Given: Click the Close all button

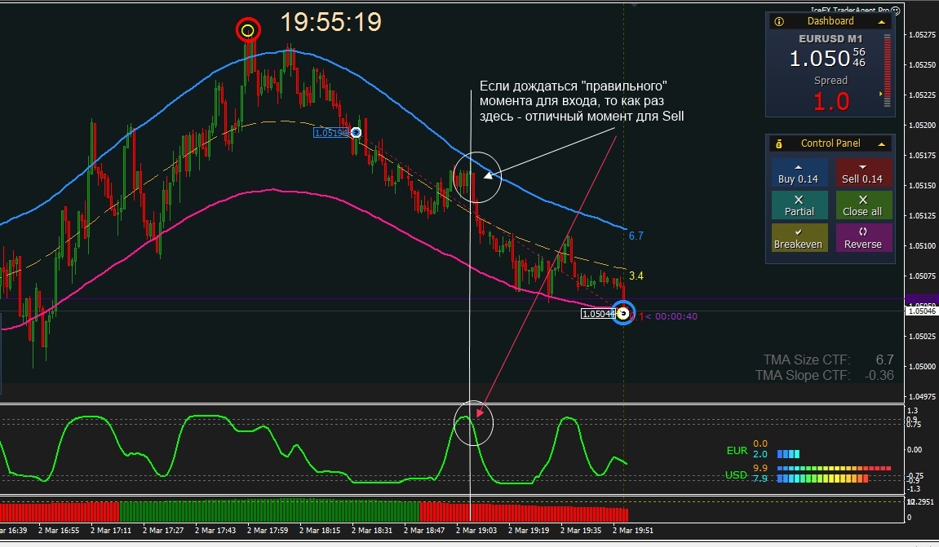Looking at the screenshot, I should pos(863,205).
